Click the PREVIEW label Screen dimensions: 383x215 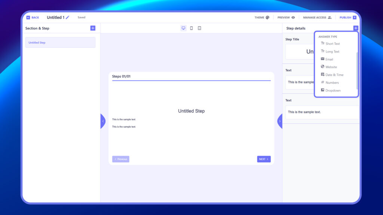tap(284, 18)
